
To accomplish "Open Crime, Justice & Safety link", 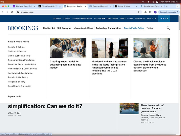I will [19, 56].
